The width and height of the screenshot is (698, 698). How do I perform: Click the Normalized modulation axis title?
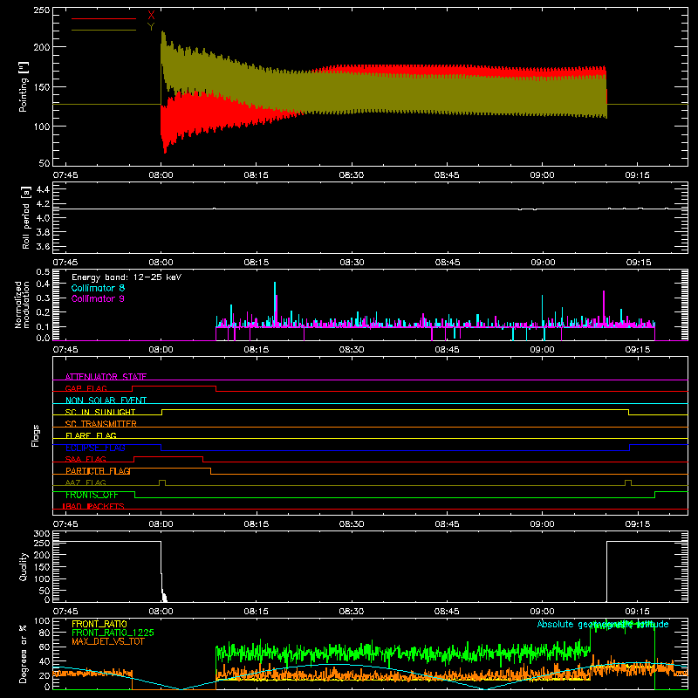(23, 305)
